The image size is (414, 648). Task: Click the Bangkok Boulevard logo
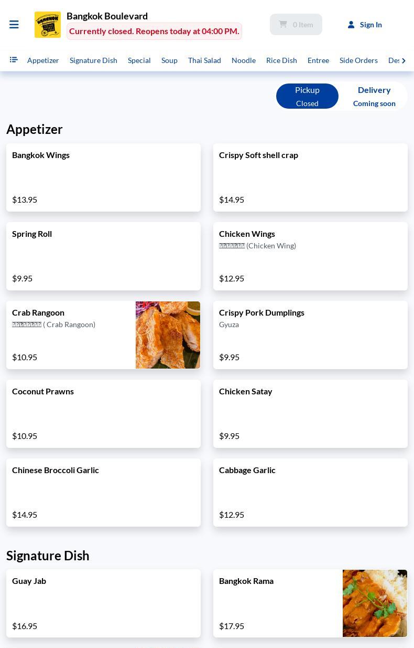(x=48, y=25)
